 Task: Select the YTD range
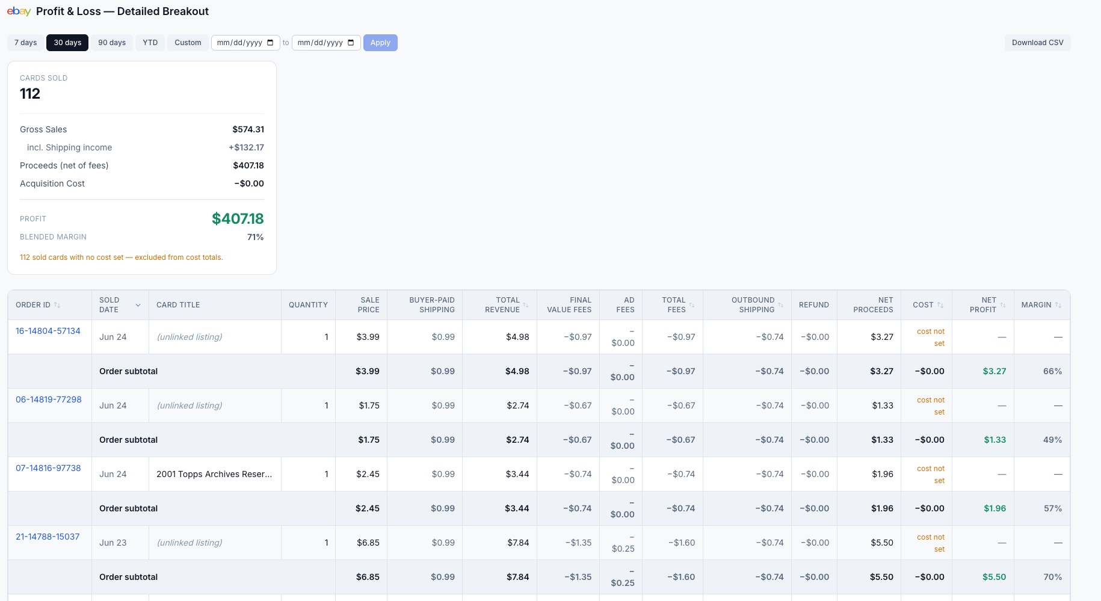[150, 43]
